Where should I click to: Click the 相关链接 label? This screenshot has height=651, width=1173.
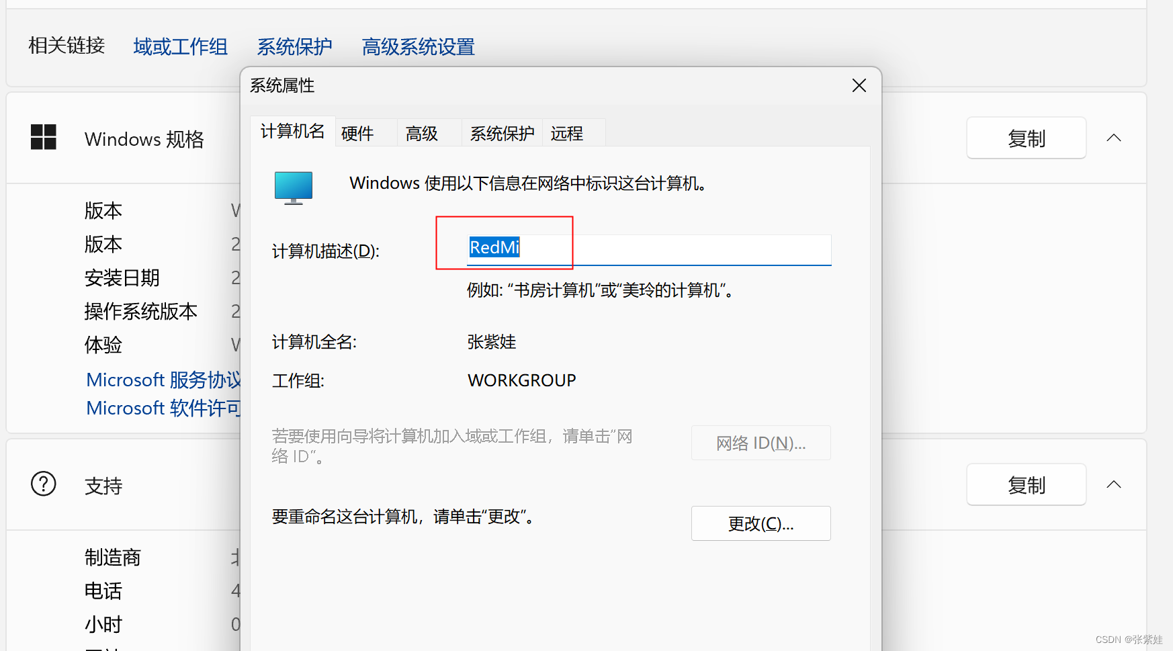[x=67, y=45]
